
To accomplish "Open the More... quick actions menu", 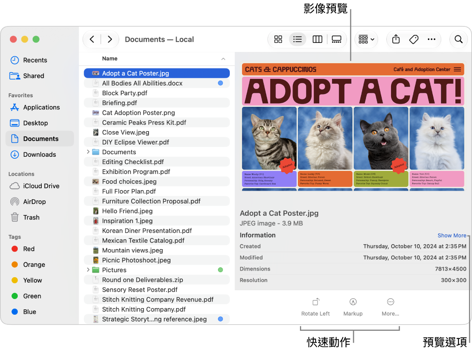I will tap(390, 307).
